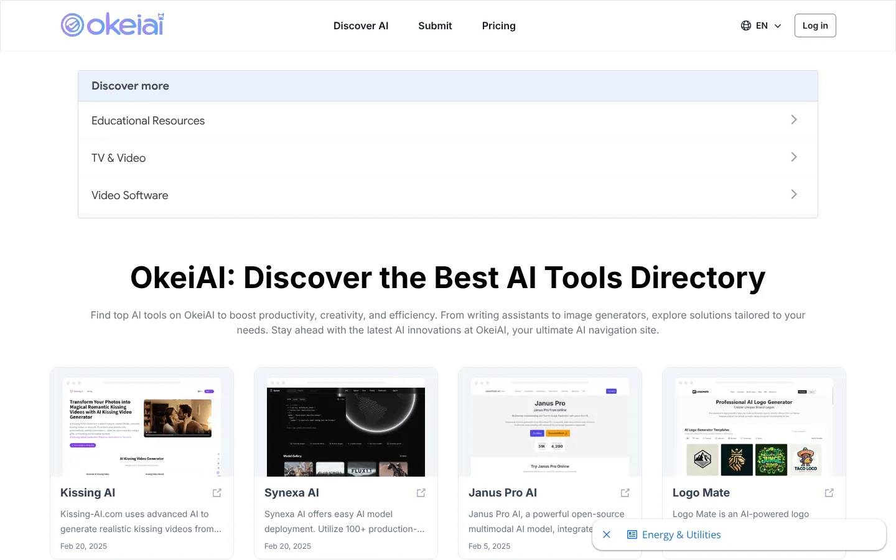Click the newspaper icon beside Energy & Utilities
Viewport: 896px width, 560px height.
632,534
